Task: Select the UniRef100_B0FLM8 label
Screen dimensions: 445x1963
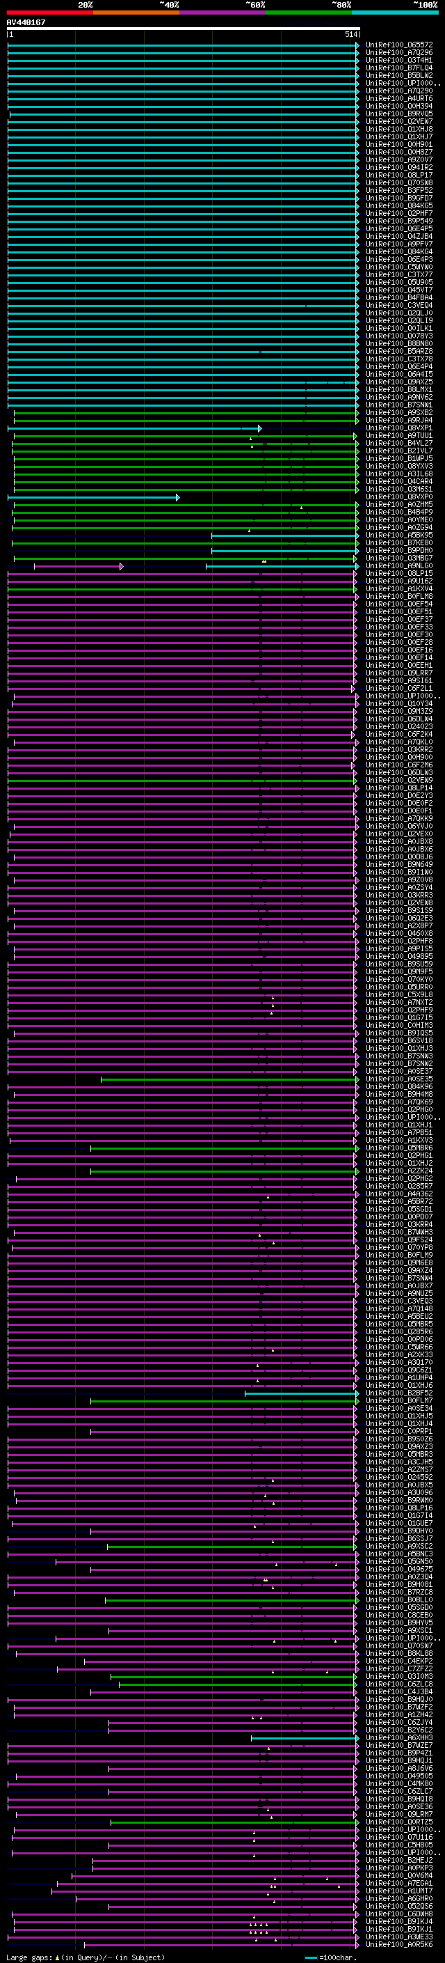Action: click(x=399, y=597)
